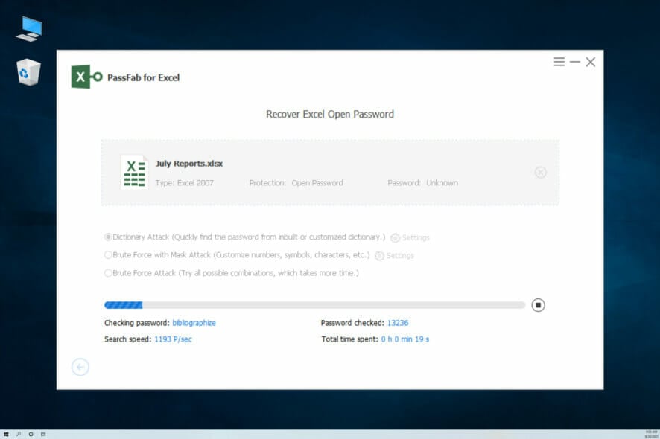Open Cortana from the taskbar
Viewport: 660px width, 439px height.
coord(31,434)
